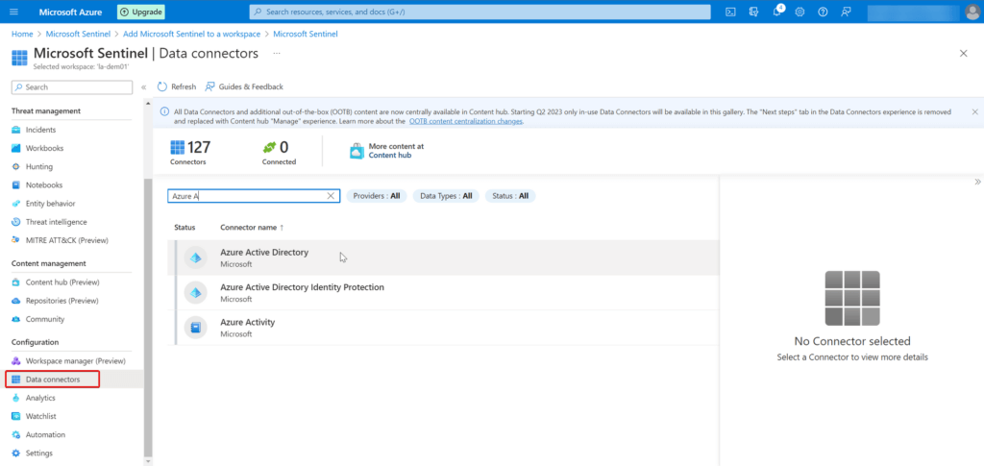The image size is (984, 466).
Task: Click the sidebar Search box
Action: tap(71, 87)
